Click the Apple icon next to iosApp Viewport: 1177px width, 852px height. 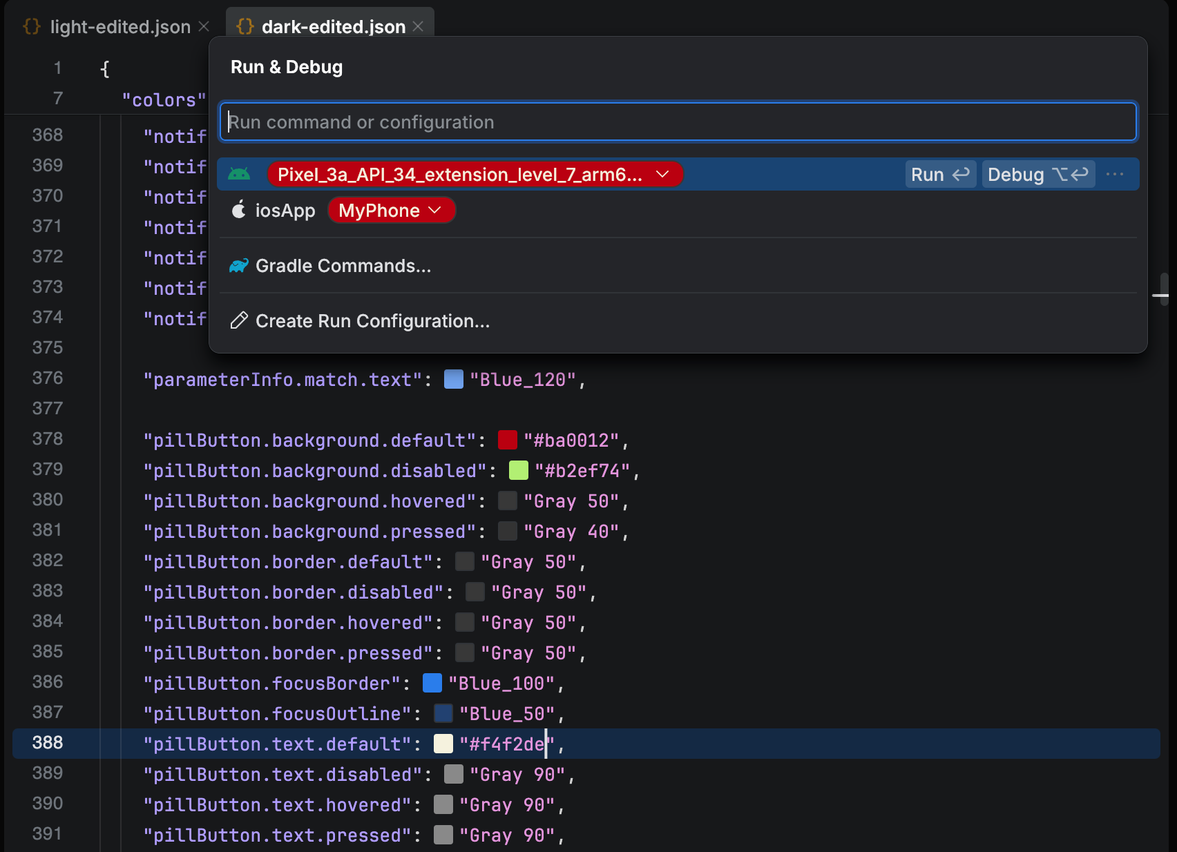coord(238,210)
